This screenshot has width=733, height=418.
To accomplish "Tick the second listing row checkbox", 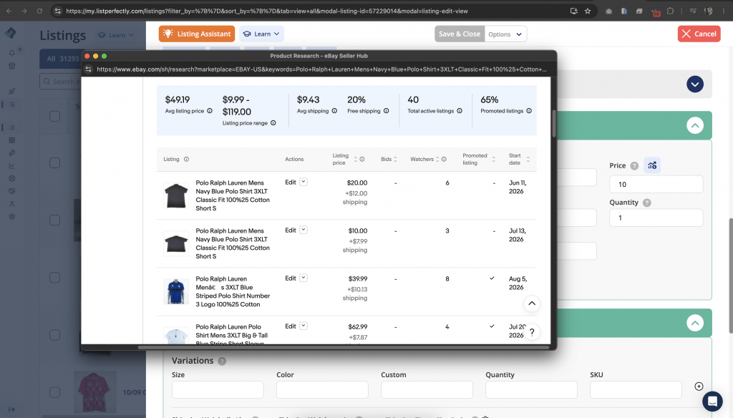I will tap(54, 162).
